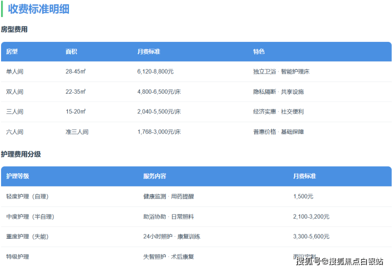Click the 面积 column header
Screen dimensions: 392x270
tap(71, 52)
